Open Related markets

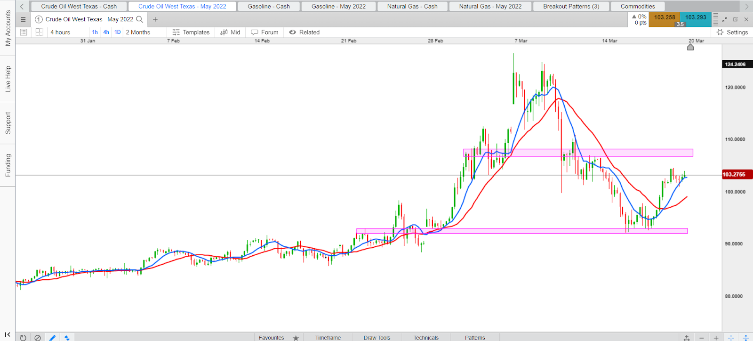(x=304, y=32)
